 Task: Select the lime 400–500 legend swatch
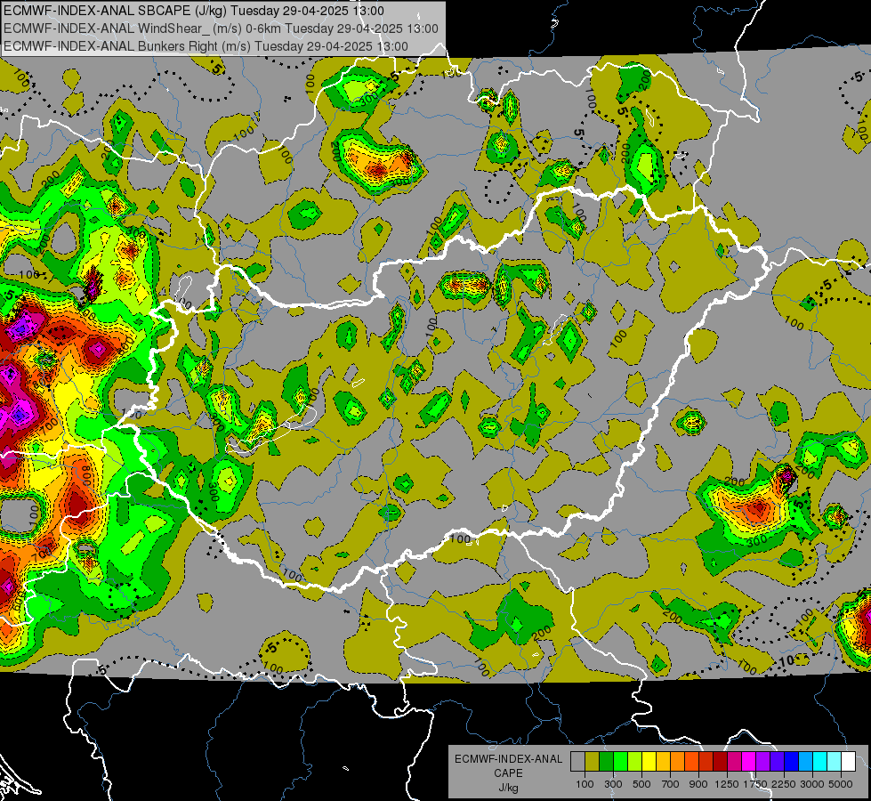(x=635, y=761)
